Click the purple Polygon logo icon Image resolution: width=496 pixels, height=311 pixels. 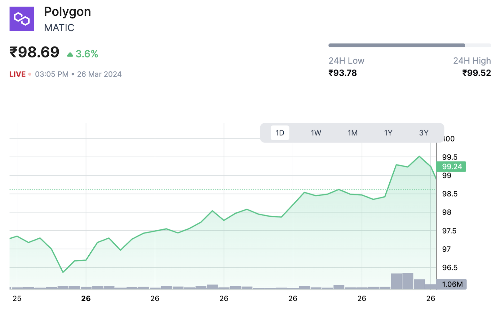tap(22, 19)
